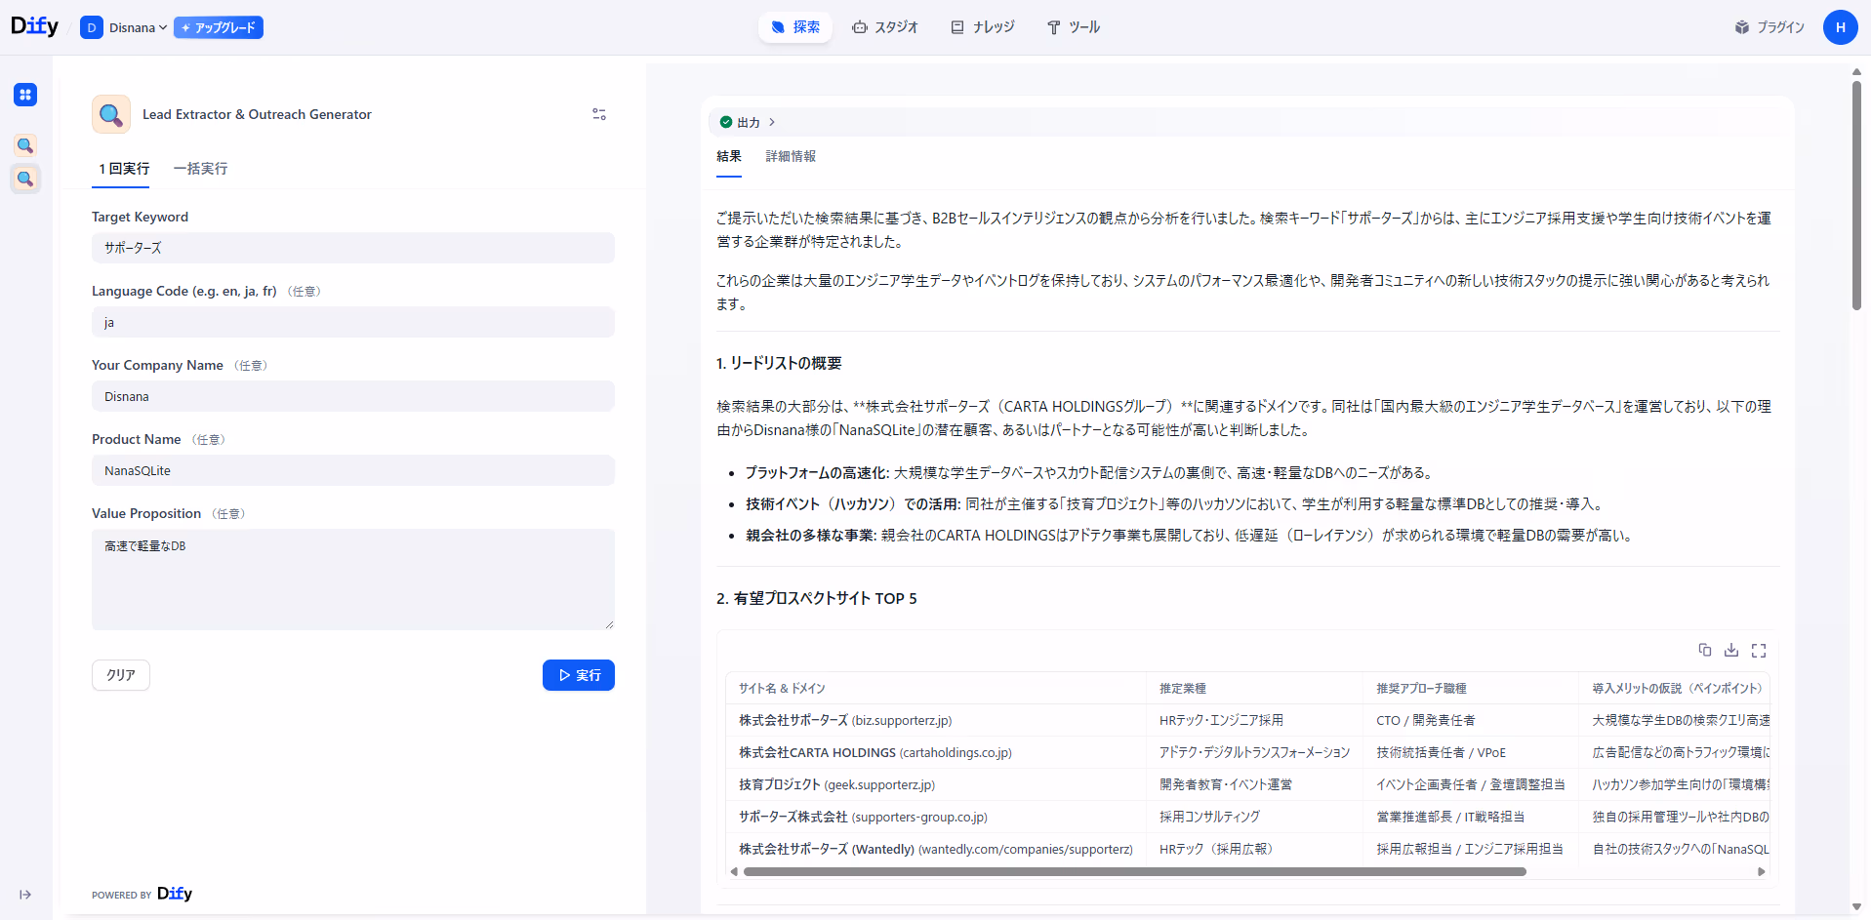
Task: Click the supporters-group.co.jp row cell
Action: pos(936,817)
